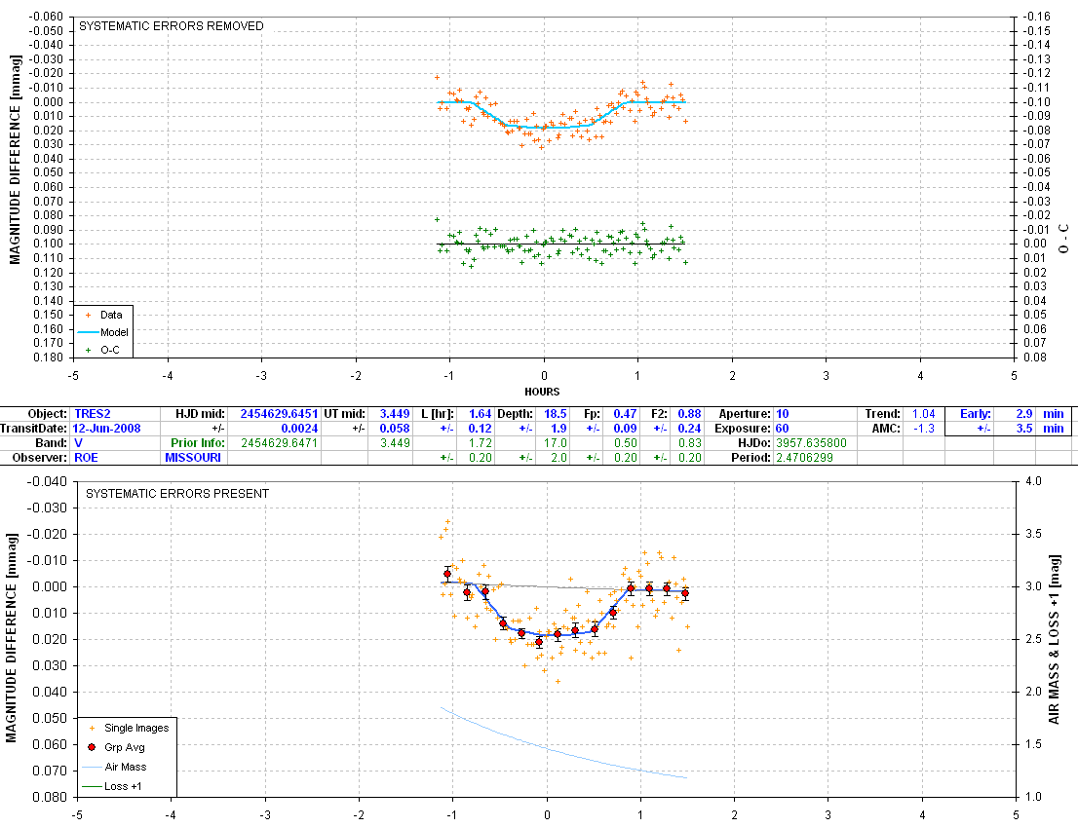This screenshot has width=1078, height=828.
Task: Click the Fp value 0.47
Action: [x=625, y=414]
